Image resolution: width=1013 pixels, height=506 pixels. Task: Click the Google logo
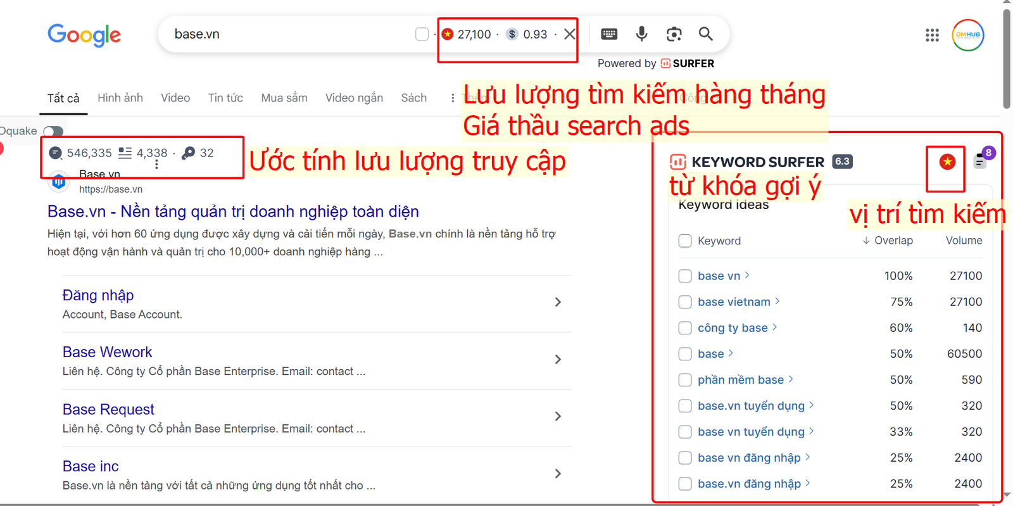[x=84, y=35]
